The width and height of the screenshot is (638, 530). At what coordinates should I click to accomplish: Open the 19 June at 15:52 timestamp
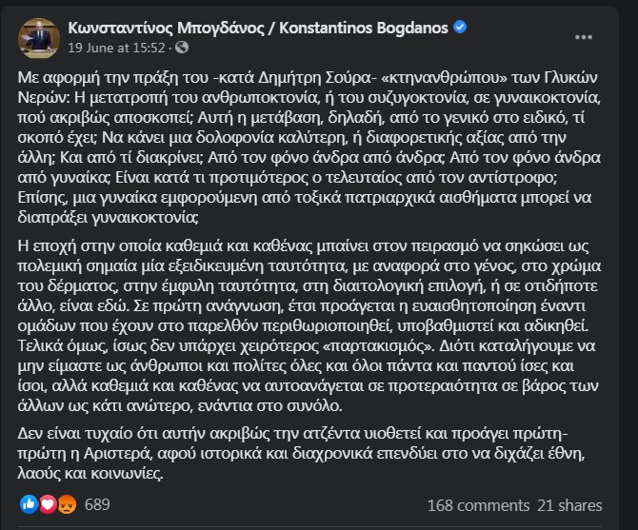coord(116,48)
